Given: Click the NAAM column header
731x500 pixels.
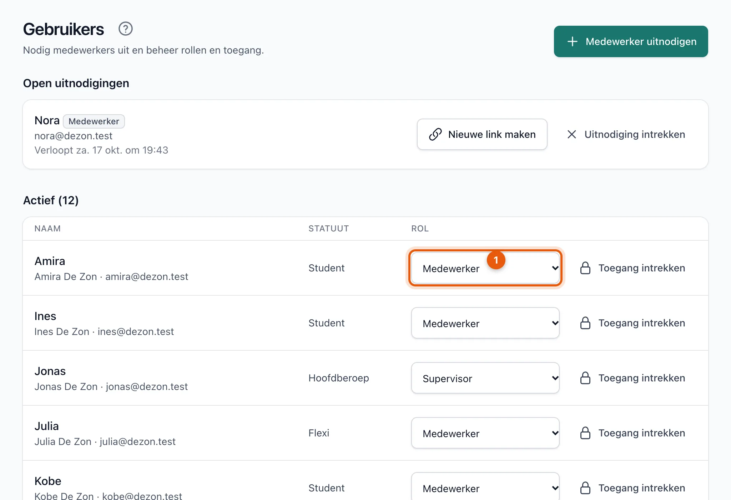Looking at the screenshot, I should click(47, 229).
